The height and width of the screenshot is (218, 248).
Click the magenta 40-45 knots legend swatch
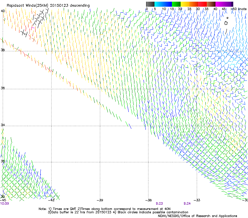tap(220, 4)
